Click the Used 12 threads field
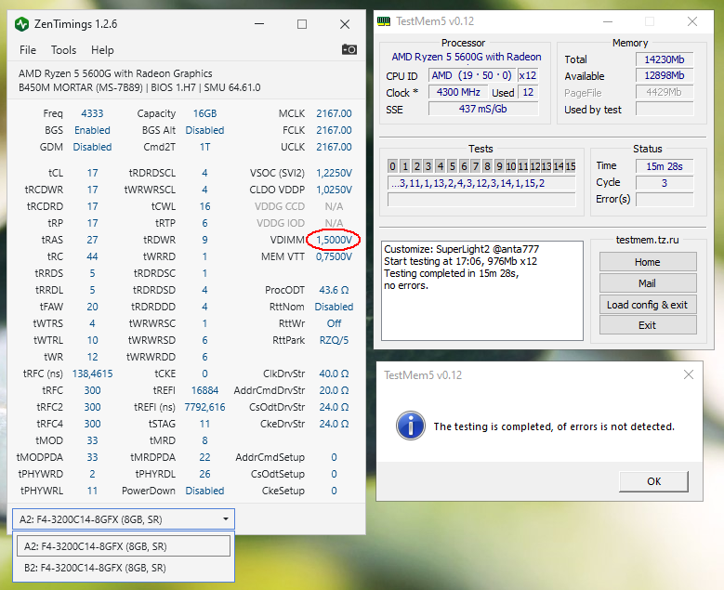The image size is (724, 590). [x=528, y=92]
